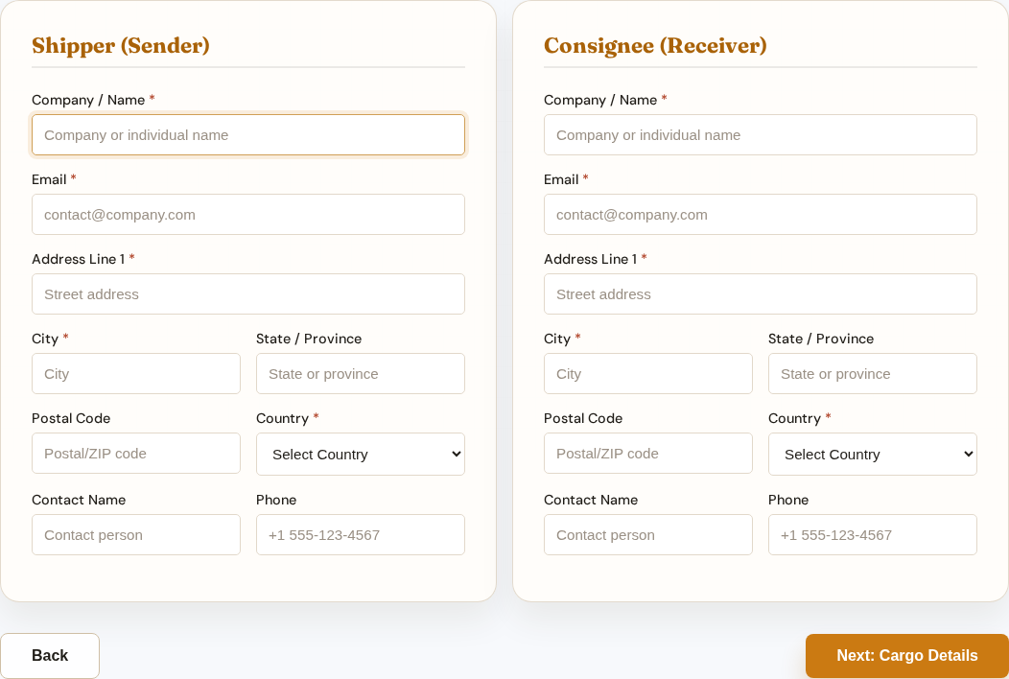
Task: Click the Shipper Address Line 1 field
Action: tap(247, 293)
